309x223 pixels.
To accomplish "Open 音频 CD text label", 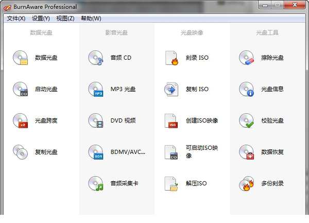I will click(121, 58).
